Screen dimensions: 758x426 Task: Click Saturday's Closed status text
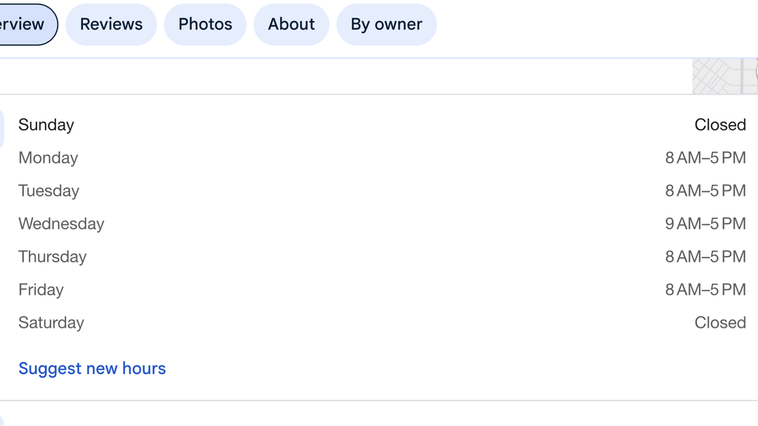(x=720, y=323)
